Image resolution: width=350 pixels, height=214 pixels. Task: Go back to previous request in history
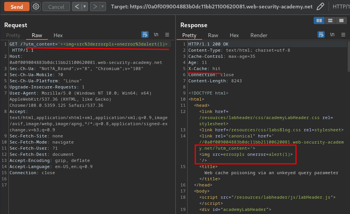77,7
